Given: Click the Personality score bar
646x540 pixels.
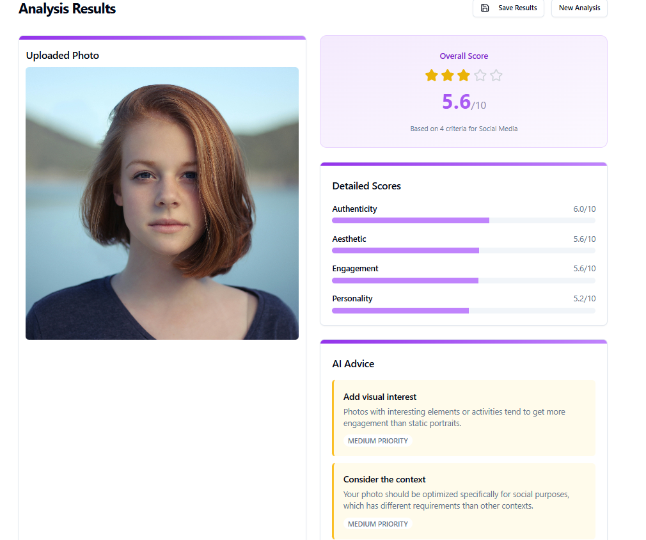Looking at the screenshot, I should [464, 311].
